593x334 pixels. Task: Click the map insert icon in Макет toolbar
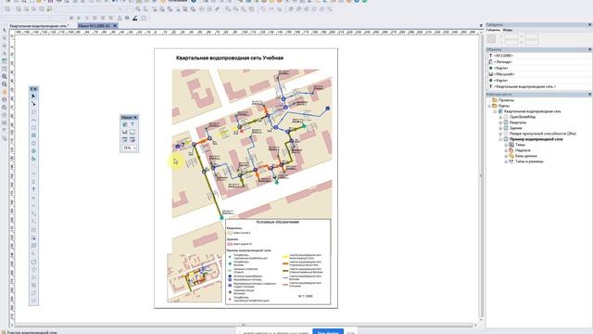pos(125,124)
